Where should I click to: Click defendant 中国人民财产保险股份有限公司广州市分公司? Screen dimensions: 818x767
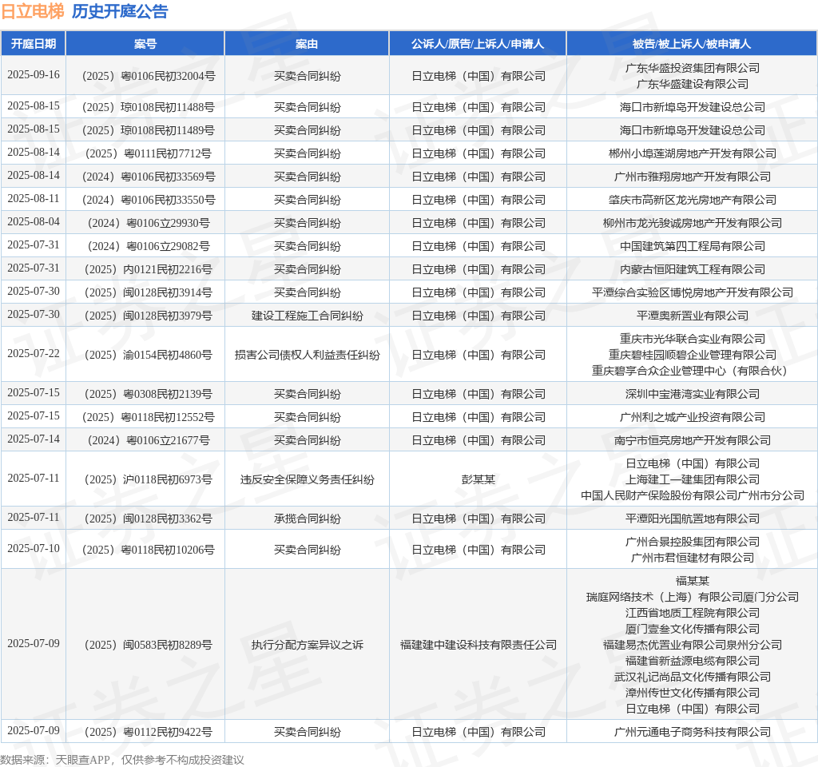(693, 495)
